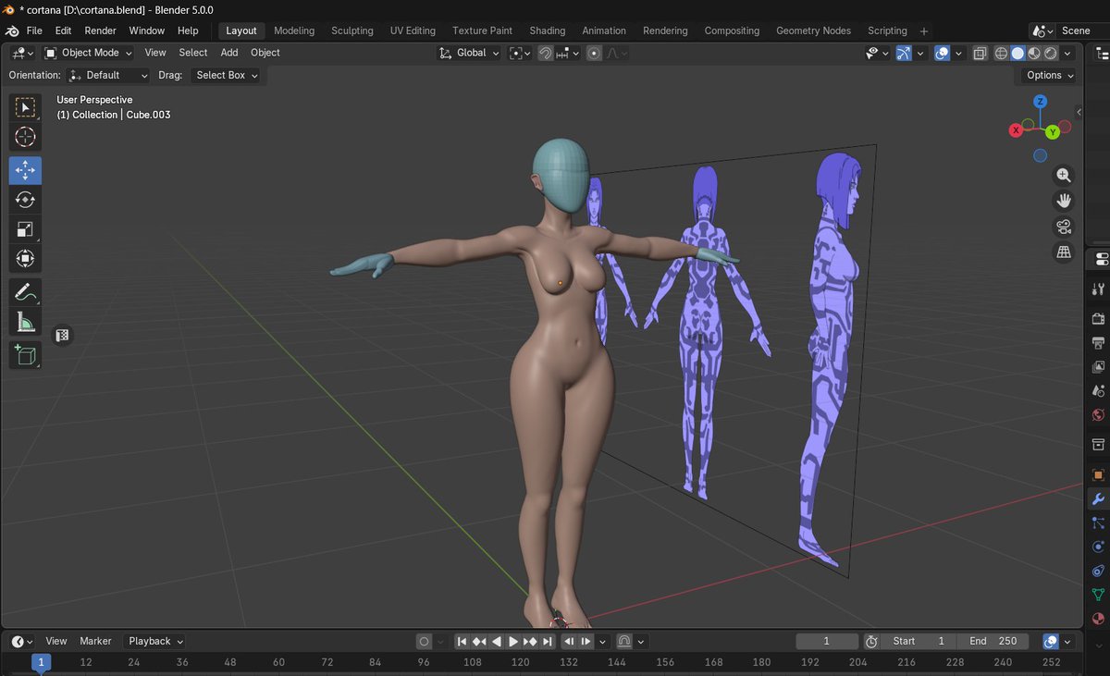The width and height of the screenshot is (1110, 676).
Task: Open the viewport shading options arrow
Action: pos(1069,53)
